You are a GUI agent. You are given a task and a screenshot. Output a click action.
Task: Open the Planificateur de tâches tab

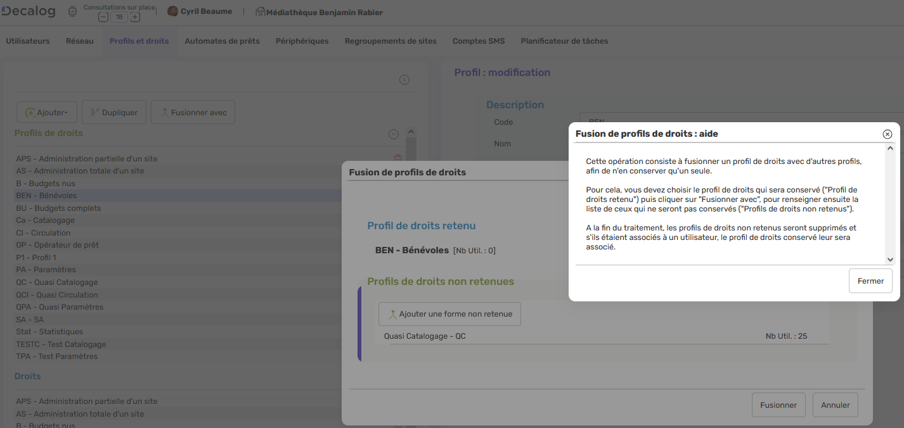pos(564,41)
